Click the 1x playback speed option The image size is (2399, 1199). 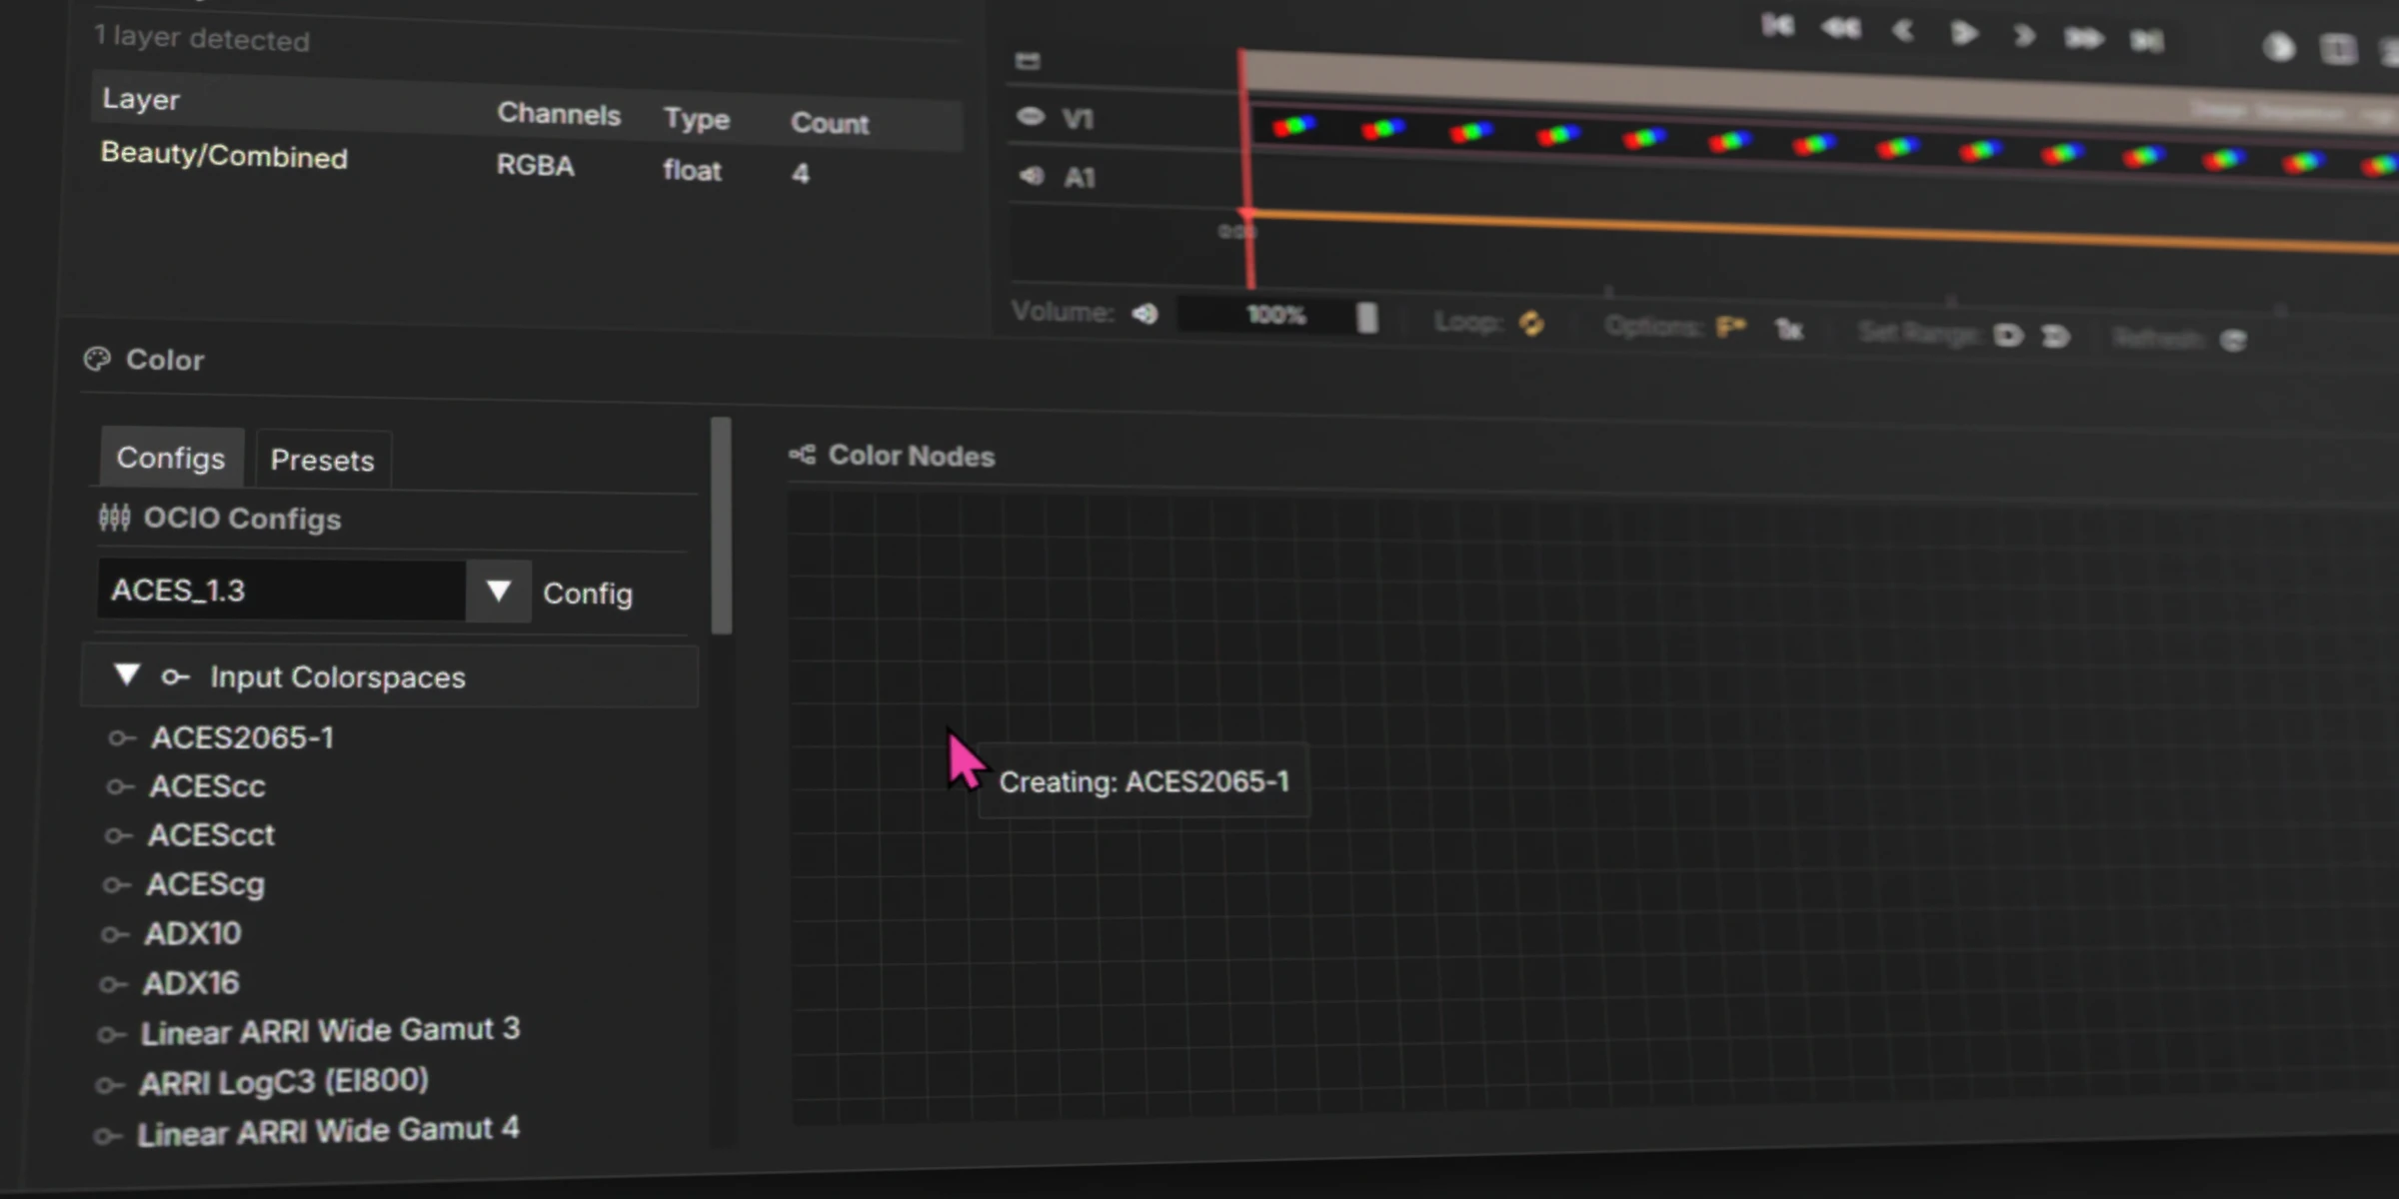pos(1788,330)
